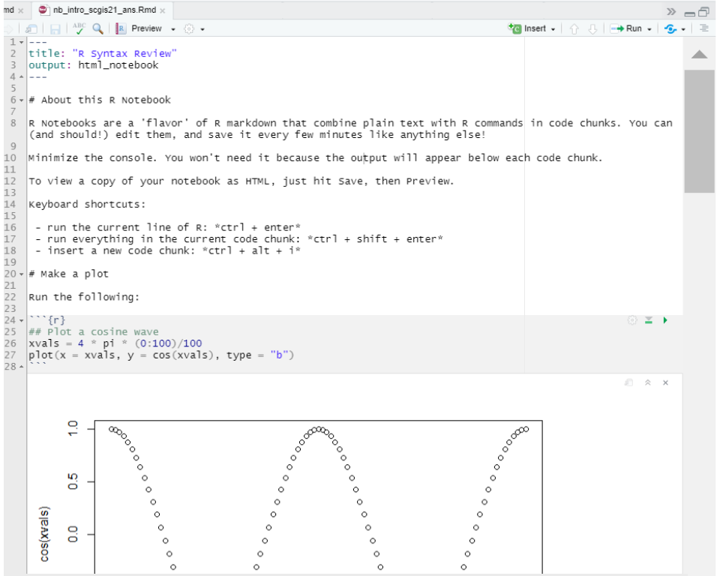Image resolution: width=720 pixels, height=576 pixels.
Task: Click the spell check ABC icon
Action: pyautogui.click(x=79, y=28)
